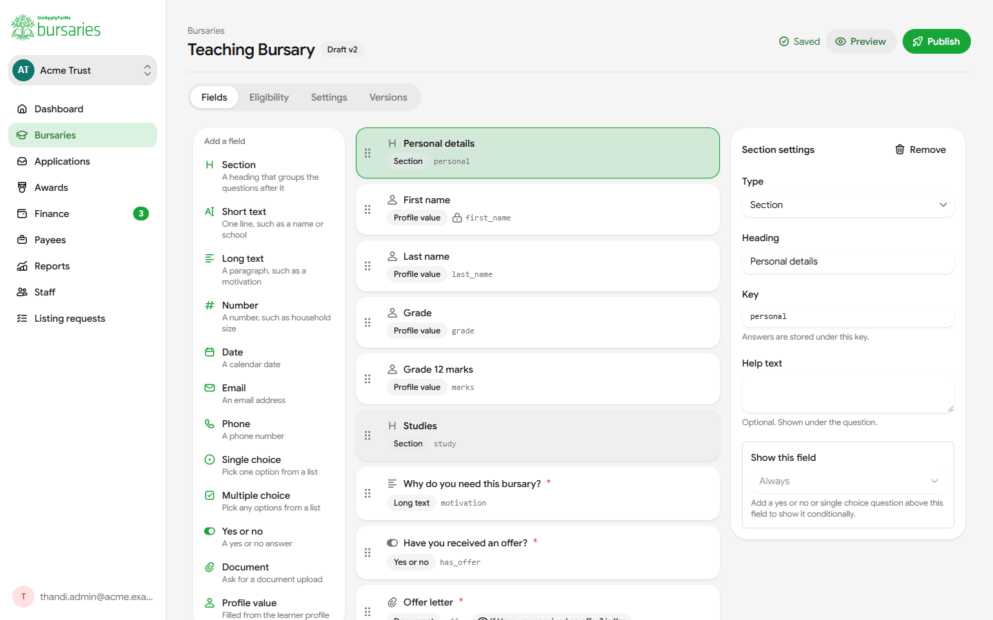The height and width of the screenshot is (620, 993).
Task: Open the Dashboard home icon
Action: click(22, 109)
